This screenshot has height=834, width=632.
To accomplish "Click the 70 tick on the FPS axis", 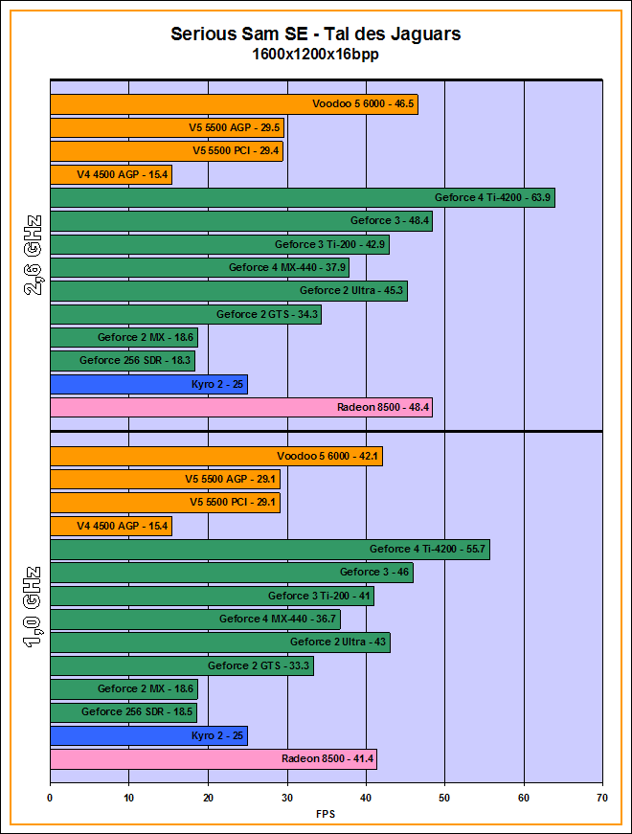I will tap(601, 796).
